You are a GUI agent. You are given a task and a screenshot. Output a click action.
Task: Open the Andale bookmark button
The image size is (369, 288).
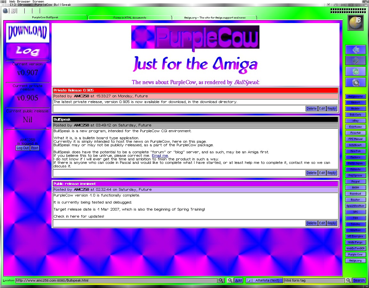(355, 108)
